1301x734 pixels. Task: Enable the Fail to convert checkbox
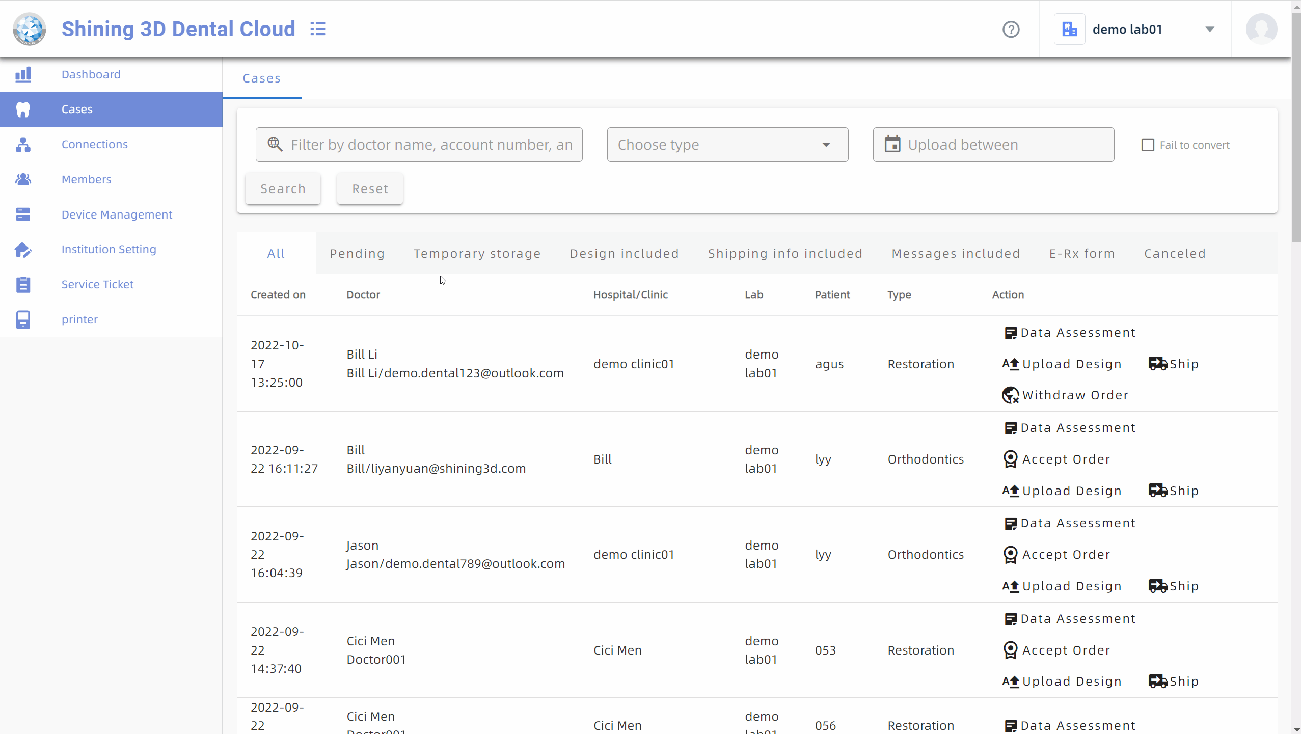point(1148,145)
